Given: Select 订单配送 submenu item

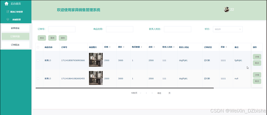Looking at the screenshot, I should [16, 45].
